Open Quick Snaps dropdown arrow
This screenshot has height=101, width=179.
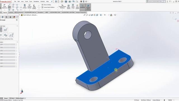coord(73,10)
